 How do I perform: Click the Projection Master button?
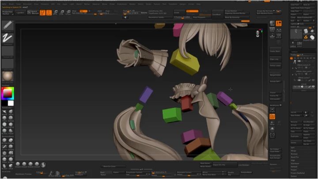coord(8,13)
